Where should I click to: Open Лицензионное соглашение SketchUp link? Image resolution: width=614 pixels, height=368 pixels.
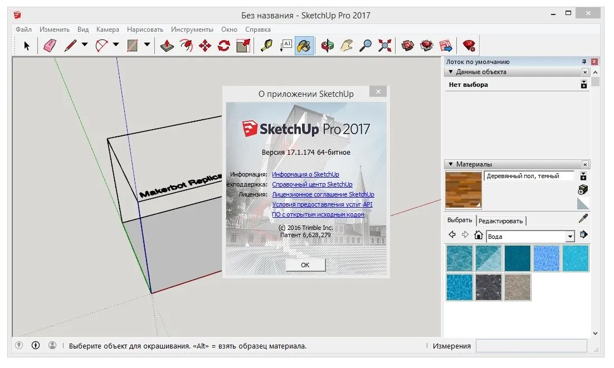pyautogui.click(x=323, y=194)
